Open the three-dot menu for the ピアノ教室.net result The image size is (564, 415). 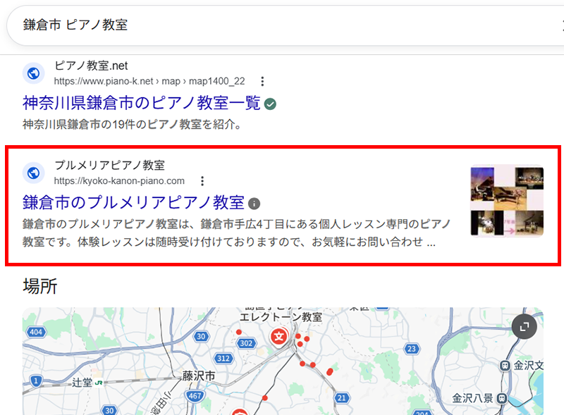(262, 81)
